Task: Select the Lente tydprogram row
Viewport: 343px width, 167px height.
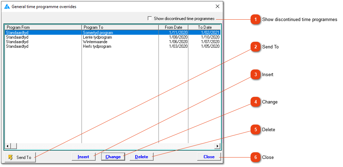Action: click(113, 37)
